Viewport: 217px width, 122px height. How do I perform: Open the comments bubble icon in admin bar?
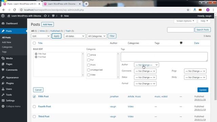[x=53, y=16]
